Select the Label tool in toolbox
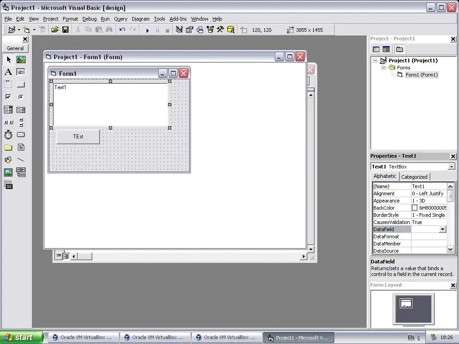Screen dimensions: 459x344 pos(9,72)
